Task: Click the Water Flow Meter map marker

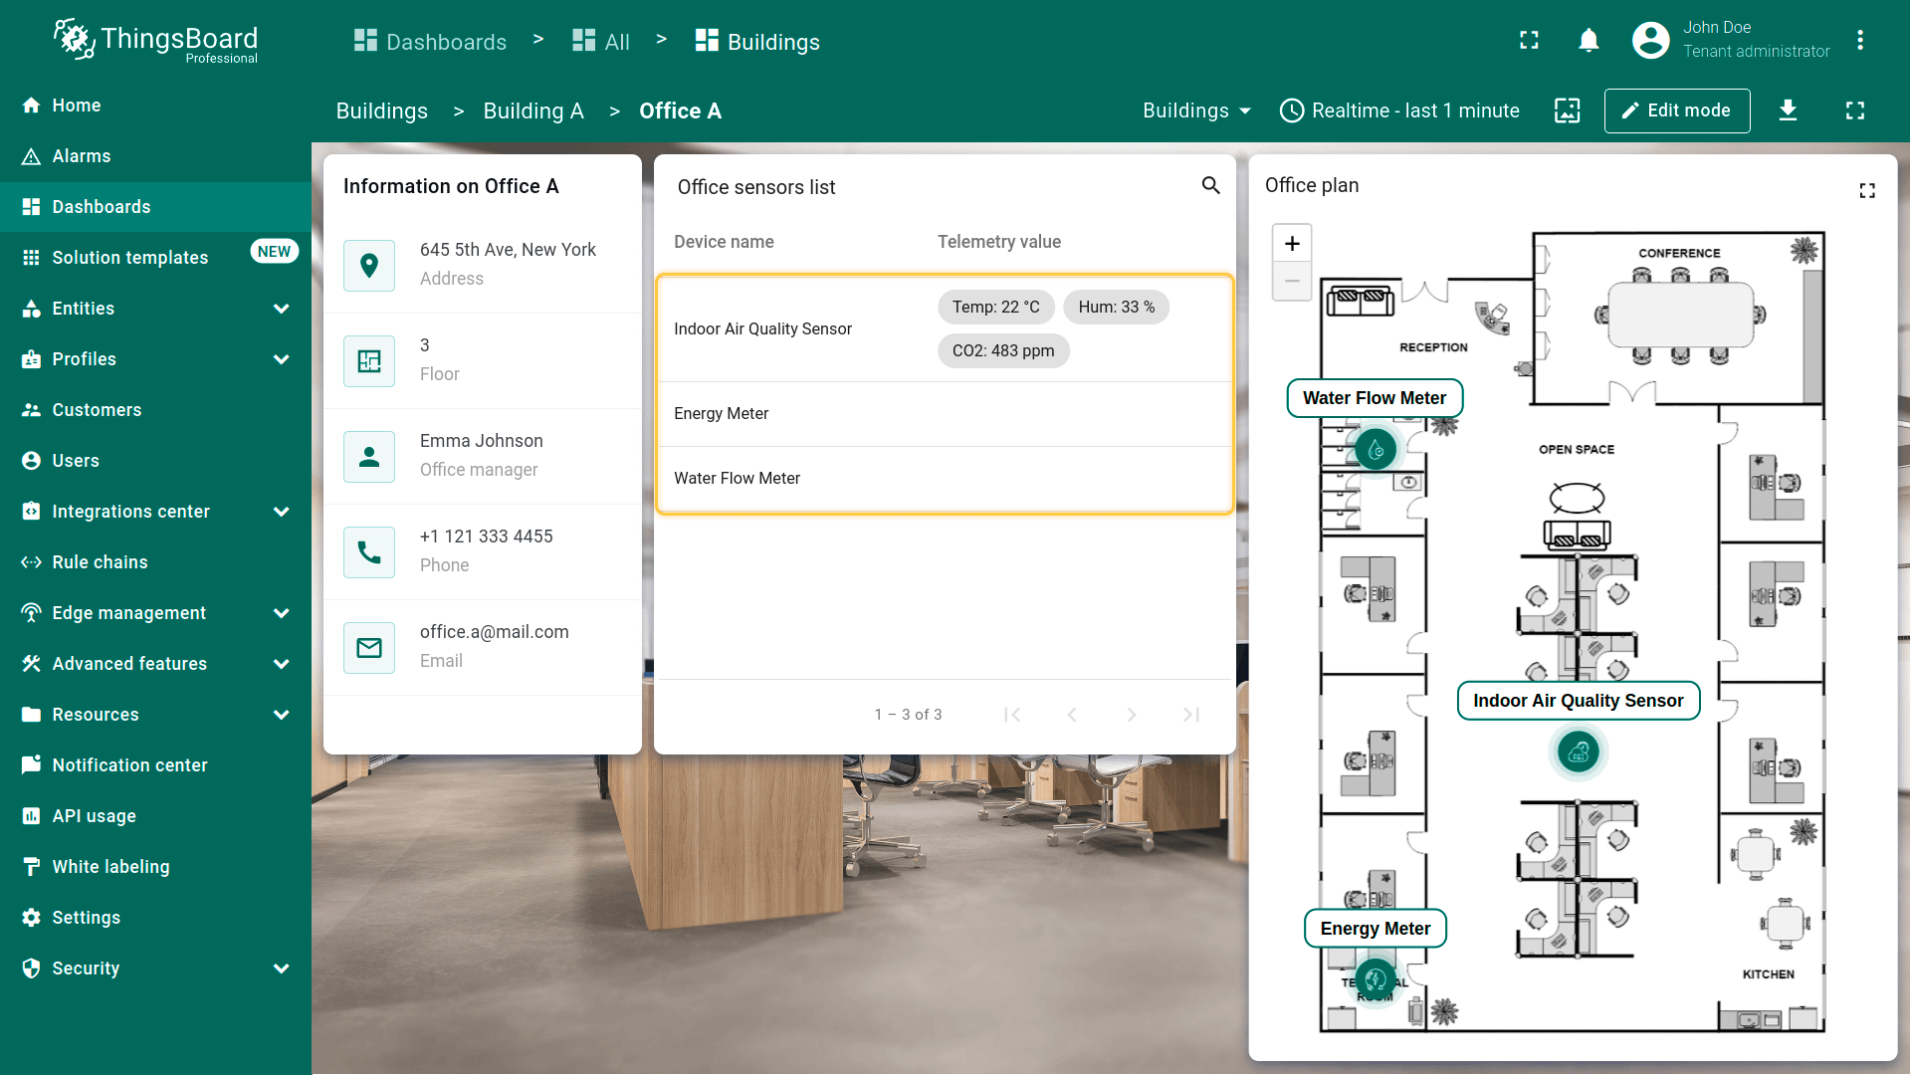Action: pyautogui.click(x=1376, y=450)
